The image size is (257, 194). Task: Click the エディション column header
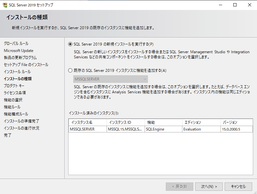point(201,122)
